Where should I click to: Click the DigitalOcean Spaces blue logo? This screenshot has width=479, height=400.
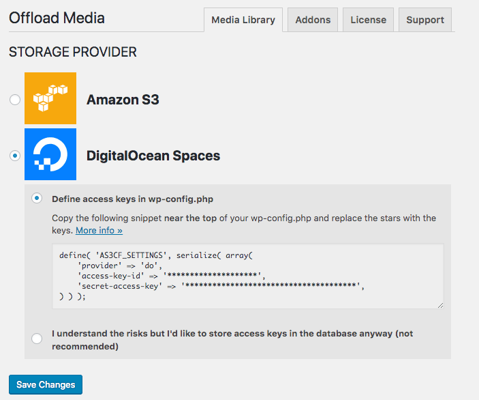coord(50,154)
